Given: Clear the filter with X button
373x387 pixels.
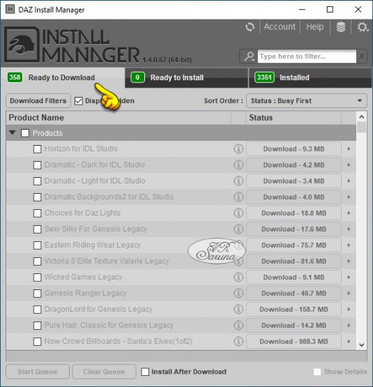Looking at the screenshot, I should 361,56.
